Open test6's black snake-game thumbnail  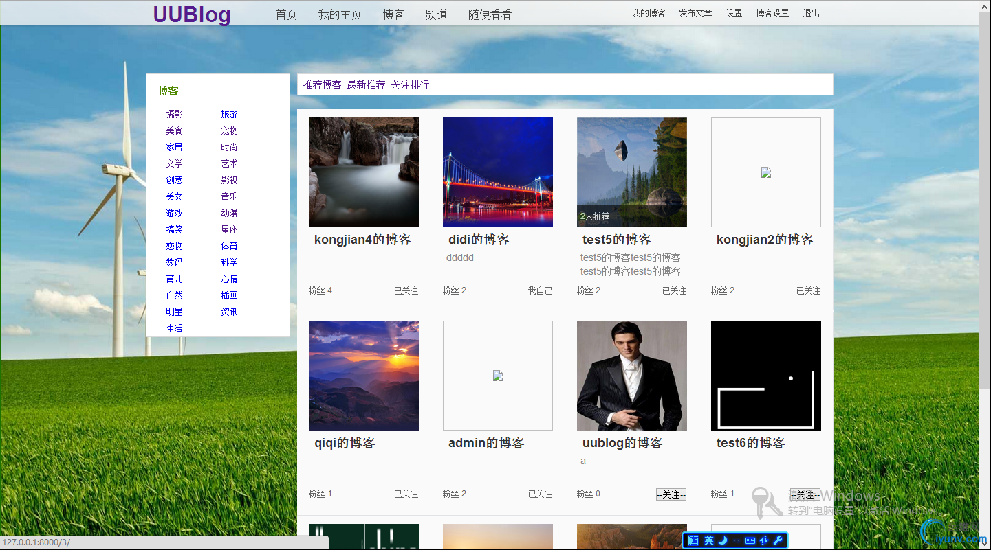(x=766, y=376)
